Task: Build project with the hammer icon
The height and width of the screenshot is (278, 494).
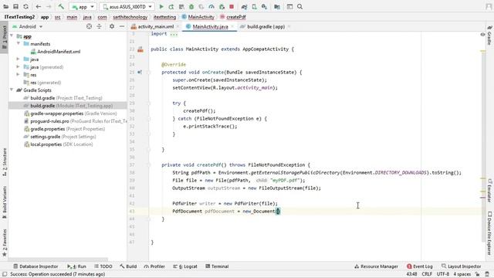Action: point(61,7)
